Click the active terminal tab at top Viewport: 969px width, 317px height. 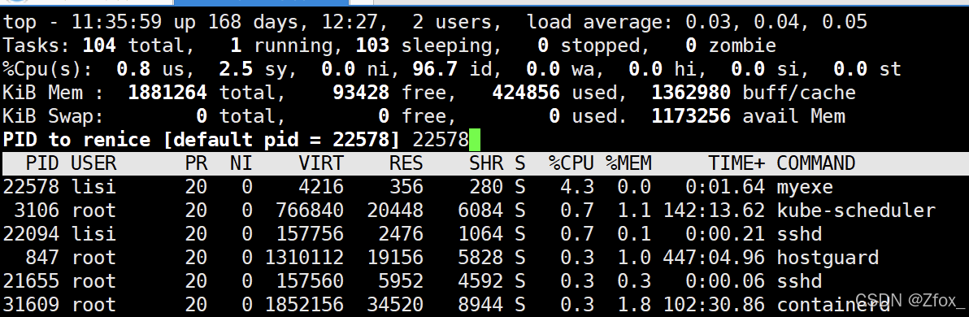[262, 2]
